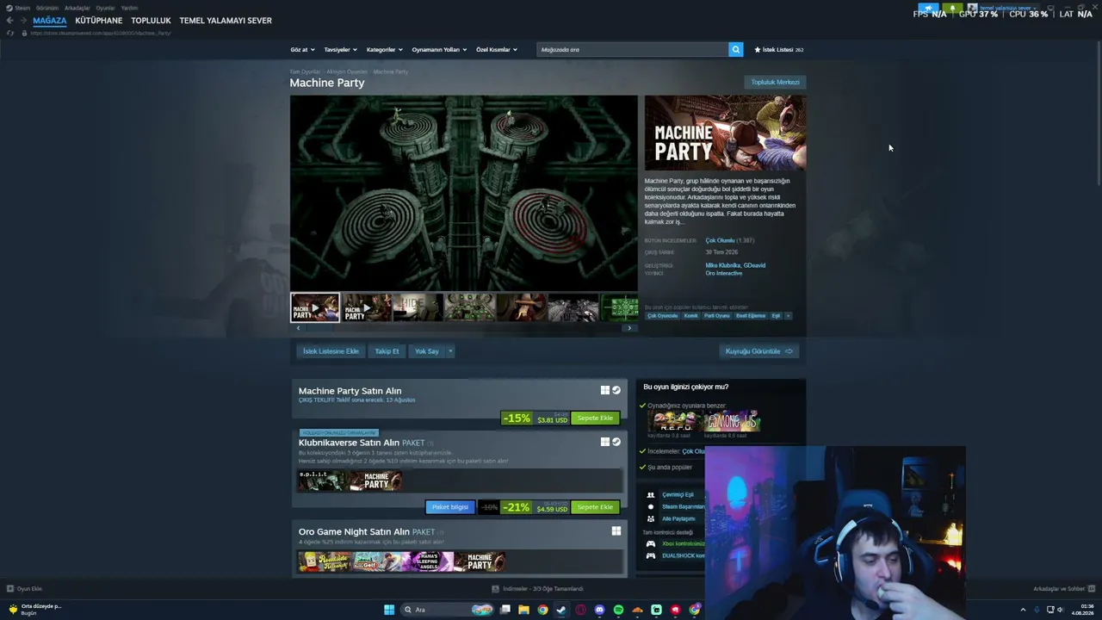Open the Görünüm menu
Screen dimensions: 1102x620
point(47,8)
